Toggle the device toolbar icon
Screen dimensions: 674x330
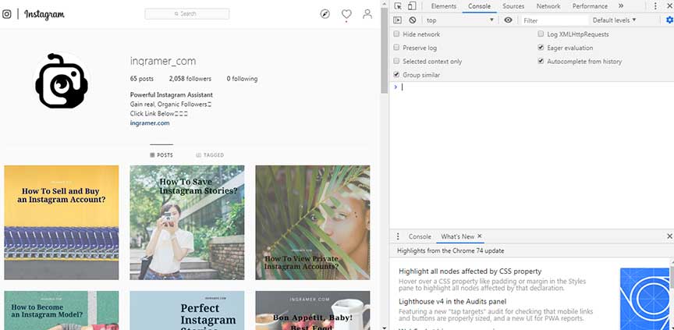[x=412, y=6]
